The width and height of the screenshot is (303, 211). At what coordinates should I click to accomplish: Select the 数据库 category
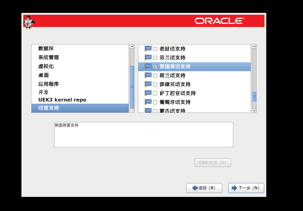tap(46, 48)
